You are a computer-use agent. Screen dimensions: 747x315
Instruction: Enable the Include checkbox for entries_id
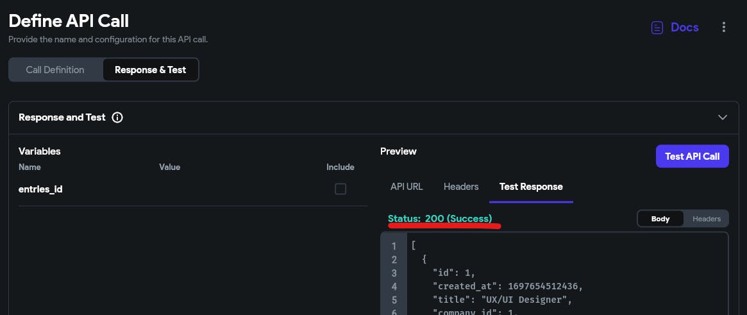[340, 189]
